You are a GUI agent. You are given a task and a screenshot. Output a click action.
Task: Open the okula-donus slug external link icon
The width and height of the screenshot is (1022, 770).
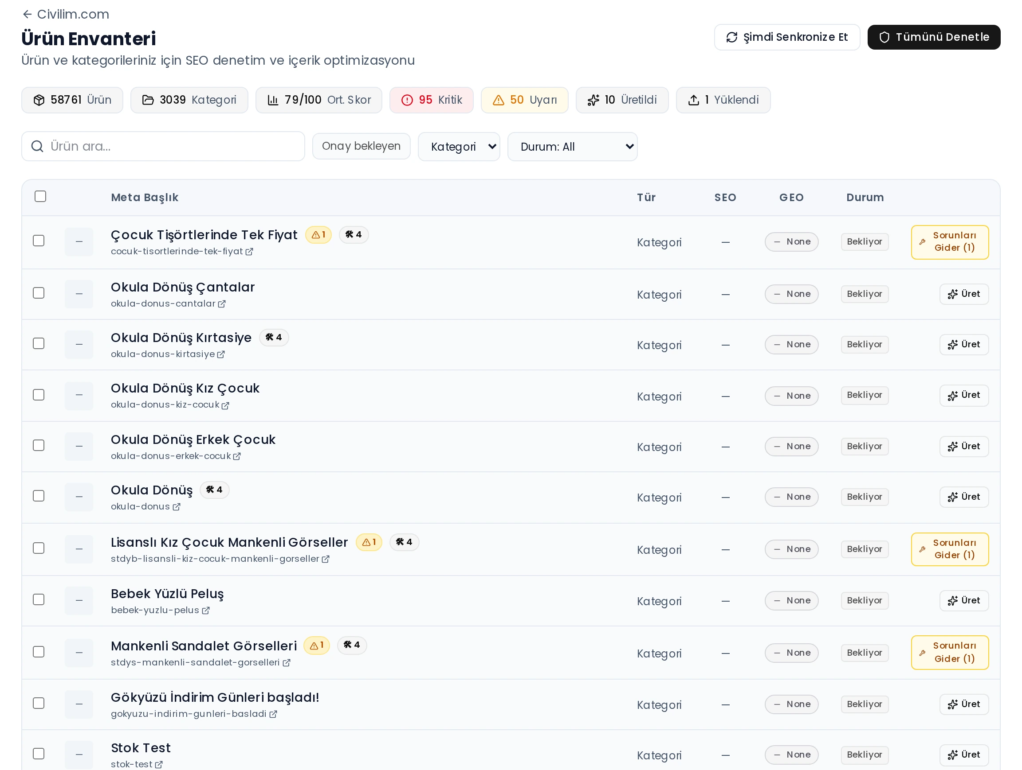pos(177,507)
